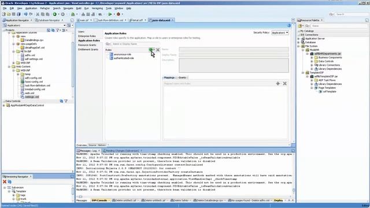Collapse the Subversion tree node

click(x=5, y=188)
